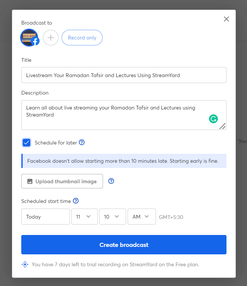The height and width of the screenshot is (286, 247).
Task: Click the Facebook destination avatar icon
Action: (29, 38)
